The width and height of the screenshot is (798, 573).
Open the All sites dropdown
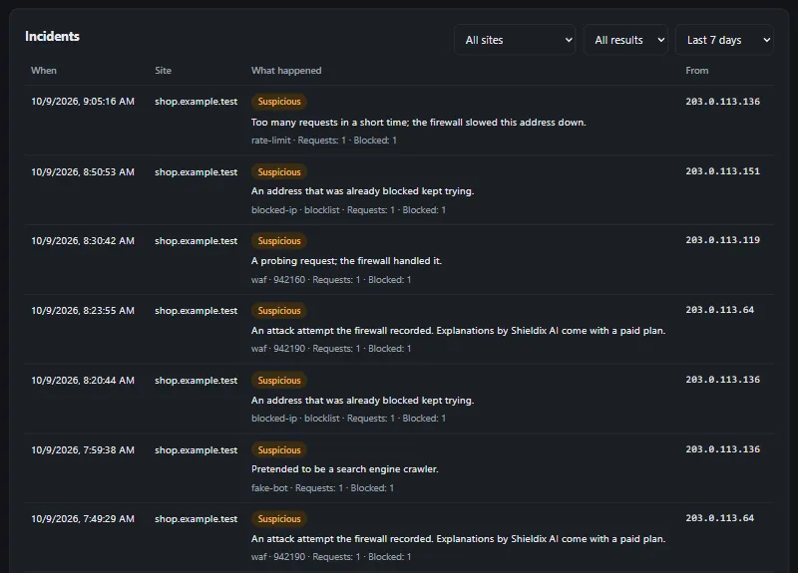515,40
